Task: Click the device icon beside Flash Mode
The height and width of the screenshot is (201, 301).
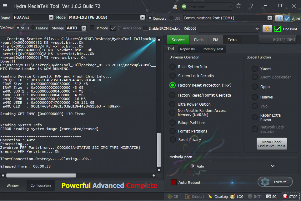Action: [x=175, y=7]
